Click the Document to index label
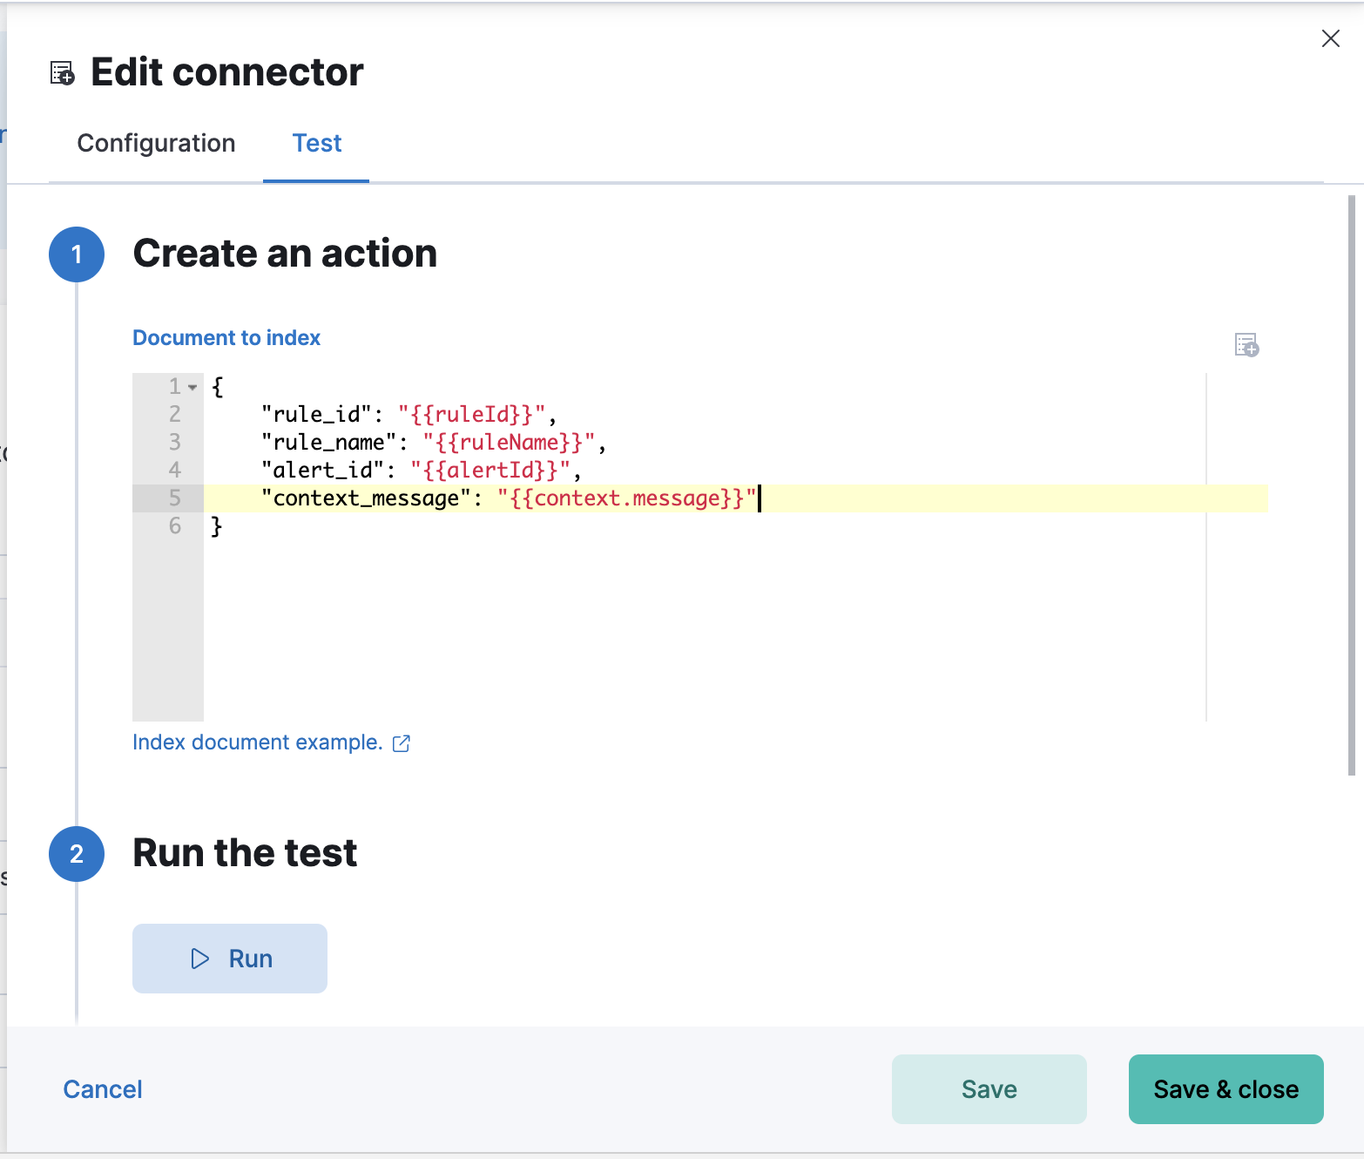The width and height of the screenshot is (1364, 1159). tap(226, 338)
